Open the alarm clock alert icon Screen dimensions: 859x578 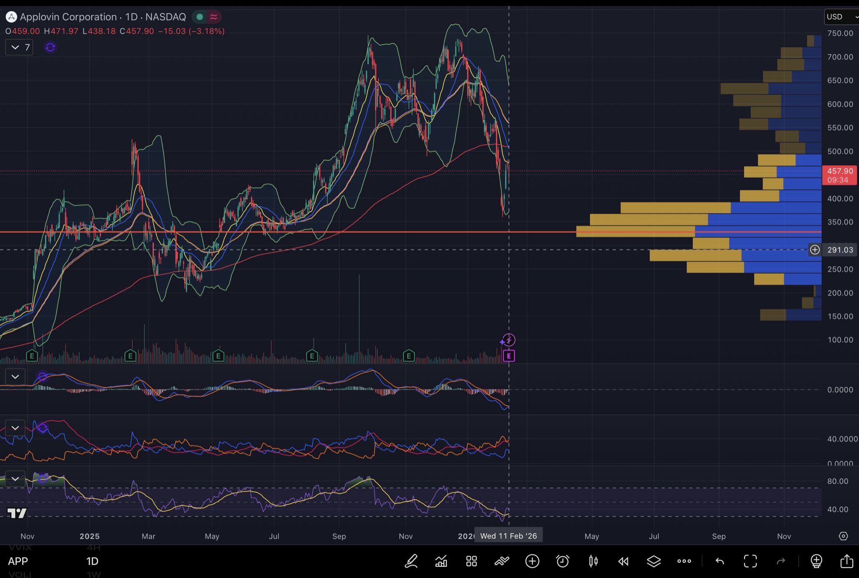click(562, 561)
